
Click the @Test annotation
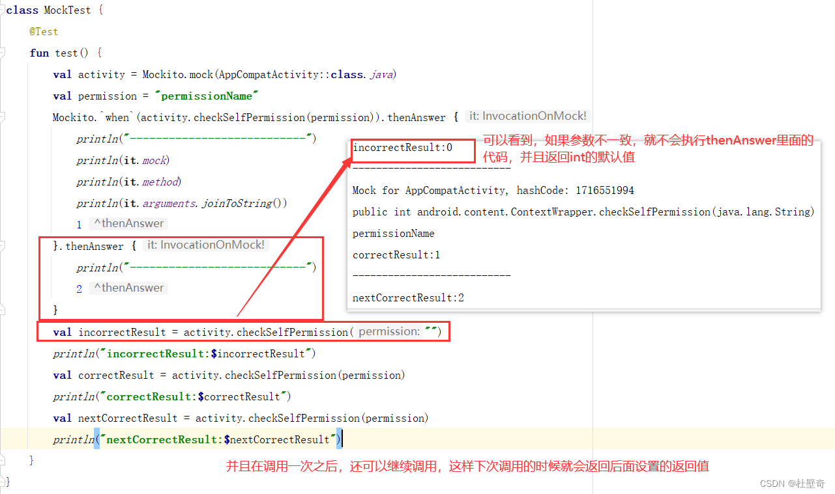(x=44, y=31)
